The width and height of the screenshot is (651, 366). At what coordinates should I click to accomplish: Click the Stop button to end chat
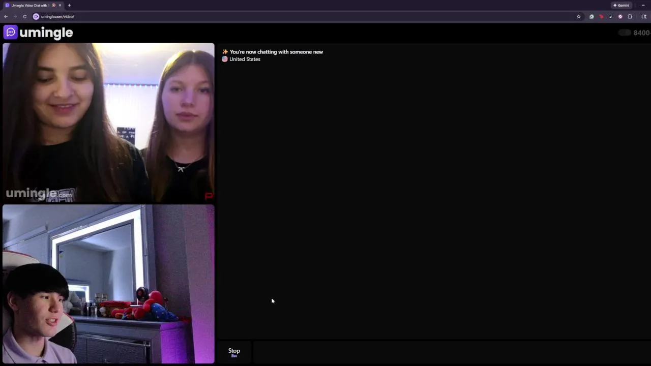click(x=234, y=352)
